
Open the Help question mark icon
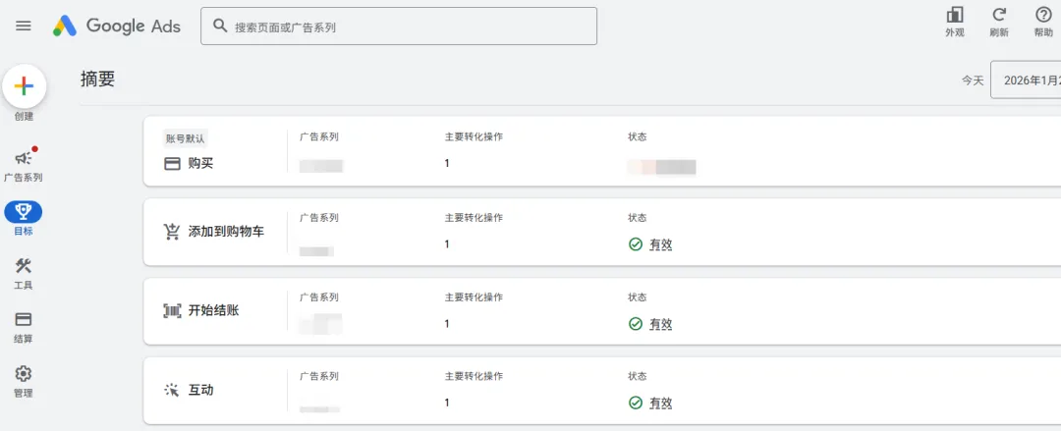pyautogui.click(x=1043, y=15)
